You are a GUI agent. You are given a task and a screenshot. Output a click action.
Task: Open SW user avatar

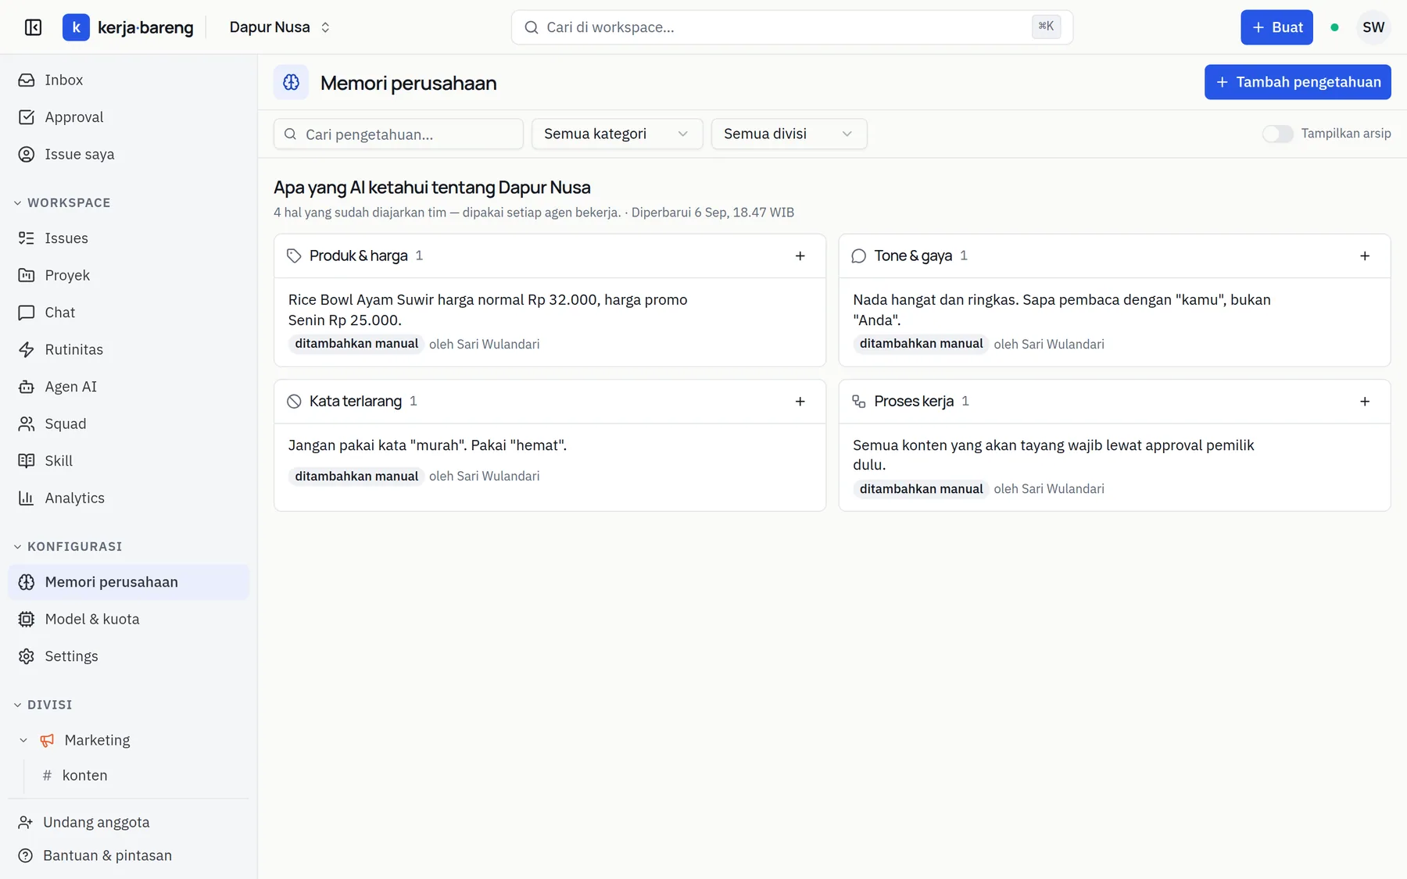click(1373, 27)
